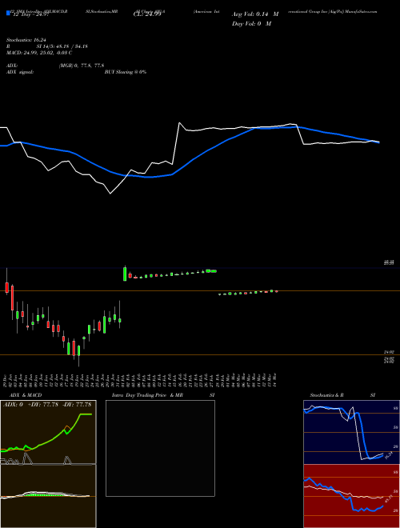Open the empty Intra Day Trading Price chart
400x528 pixels.
click(x=160, y=448)
